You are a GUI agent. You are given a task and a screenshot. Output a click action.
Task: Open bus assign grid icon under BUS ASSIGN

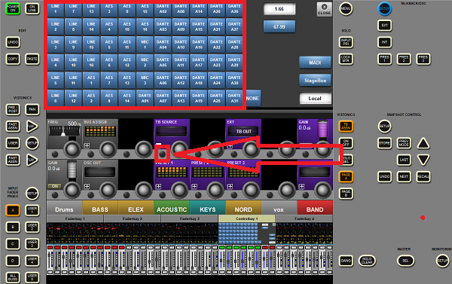(x=87, y=145)
